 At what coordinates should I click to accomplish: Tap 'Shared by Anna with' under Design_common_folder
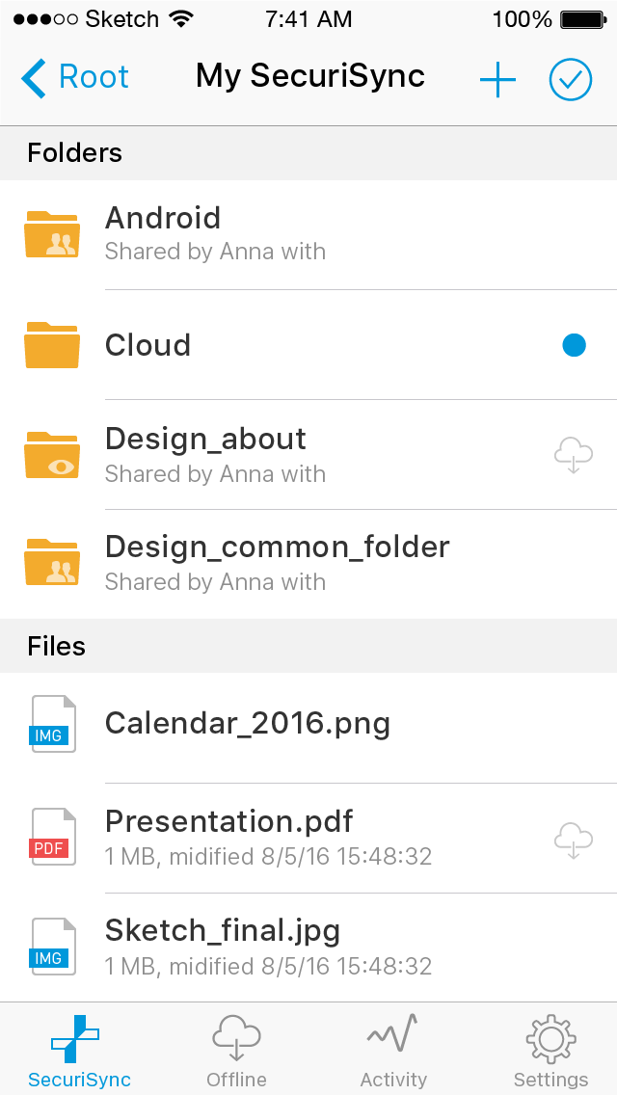click(215, 582)
